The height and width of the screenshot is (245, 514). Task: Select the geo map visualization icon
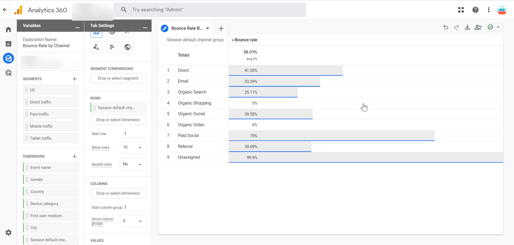127,47
